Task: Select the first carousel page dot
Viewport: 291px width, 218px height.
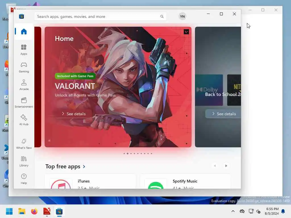Action: point(124,154)
